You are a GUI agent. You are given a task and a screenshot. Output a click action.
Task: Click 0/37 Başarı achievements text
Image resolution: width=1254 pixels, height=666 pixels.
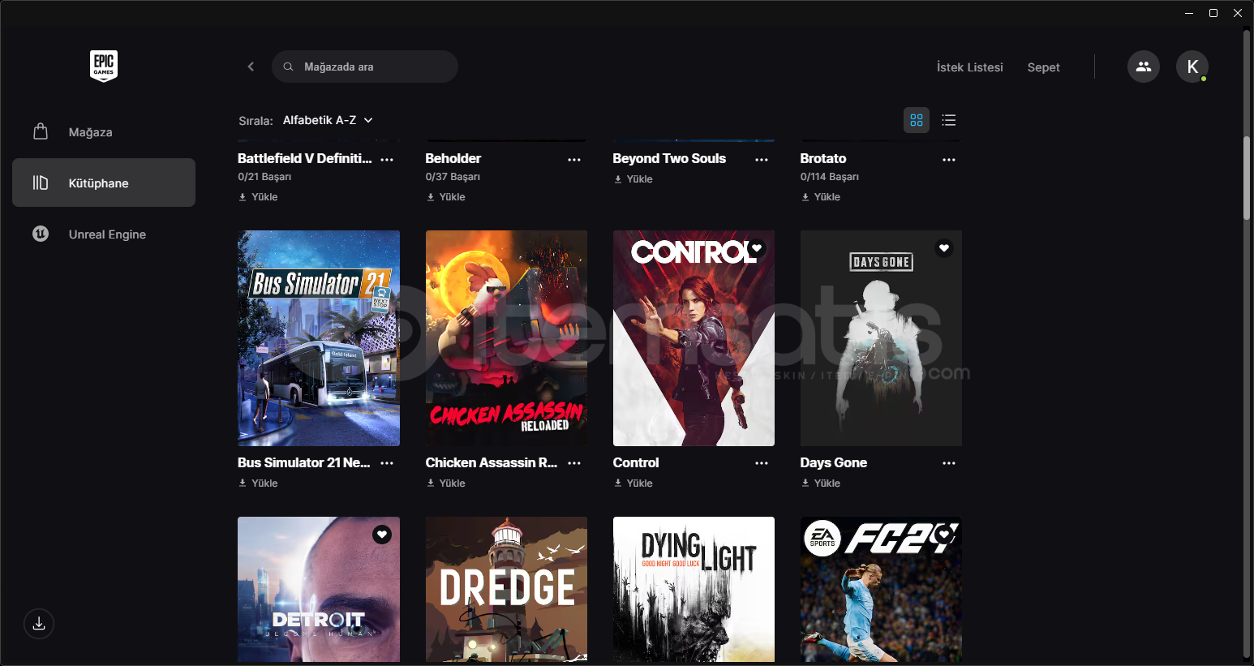453,177
